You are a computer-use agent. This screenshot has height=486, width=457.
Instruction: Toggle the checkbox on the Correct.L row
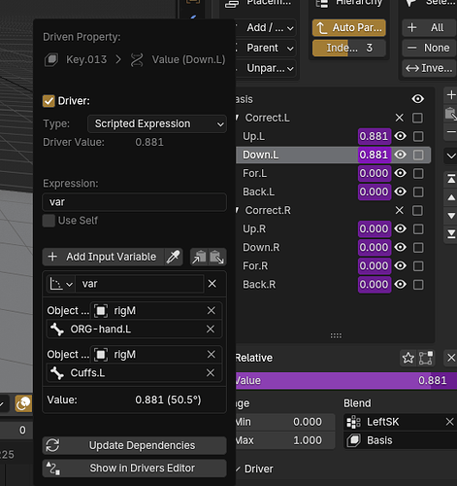tap(417, 118)
